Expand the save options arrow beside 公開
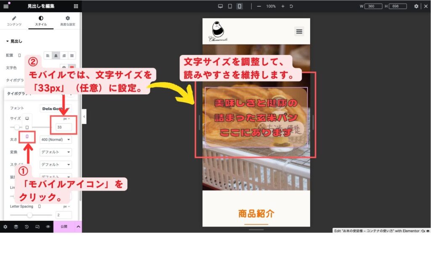Image resolution: width=431 pixels, height=256 pixels. (x=78, y=227)
